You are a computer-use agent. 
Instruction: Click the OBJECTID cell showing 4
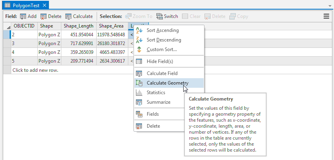point(24,52)
